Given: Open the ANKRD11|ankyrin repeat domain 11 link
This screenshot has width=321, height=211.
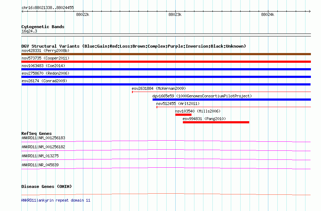Looking at the screenshot, I should 56,200.
